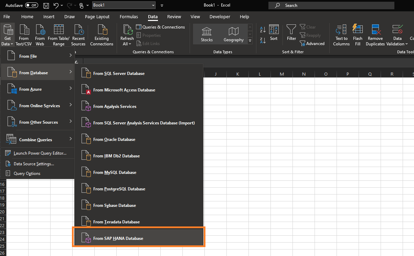This screenshot has width=414, height=256.
Task: Expand Combine Queries submenu
Action: [38, 140]
